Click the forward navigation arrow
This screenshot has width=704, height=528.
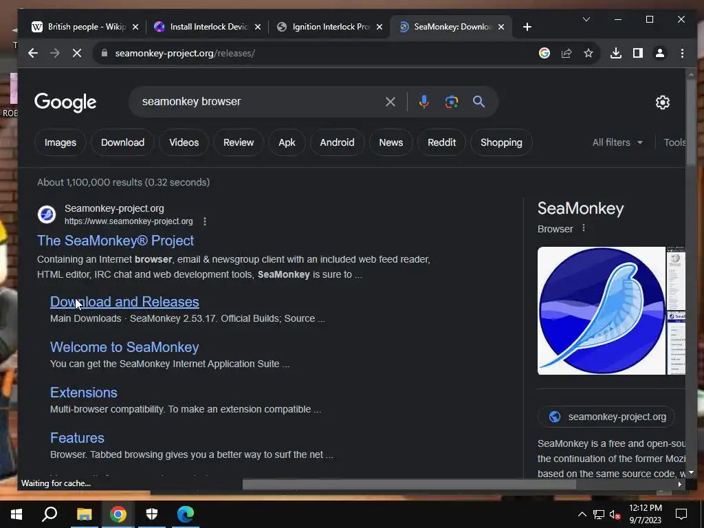pos(55,53)
